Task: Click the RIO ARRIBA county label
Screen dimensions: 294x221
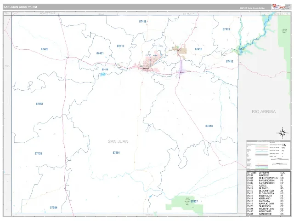Action: [264, 111]
